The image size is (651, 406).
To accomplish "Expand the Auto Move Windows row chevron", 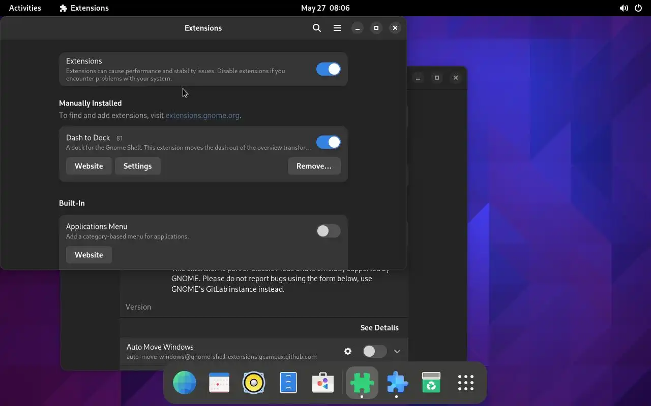I will pyautogui.click(x=397, y=351).
